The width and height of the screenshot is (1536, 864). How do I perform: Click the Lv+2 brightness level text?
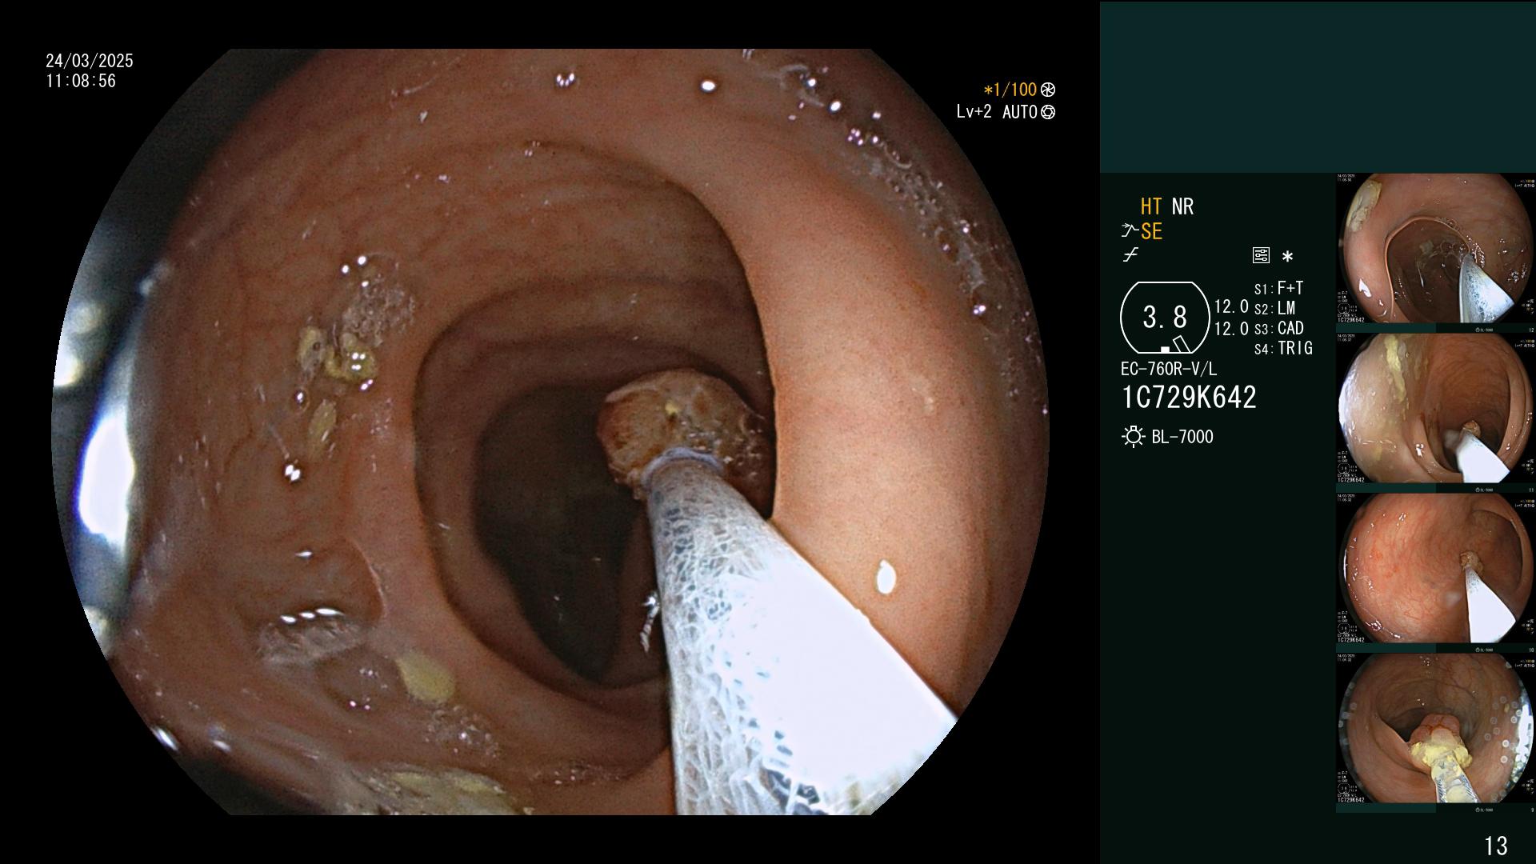[974, 112]
